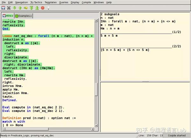191x138 pixels.
Task: Click the 'injection Hnm.' line
Action: [x=15, y=93]
